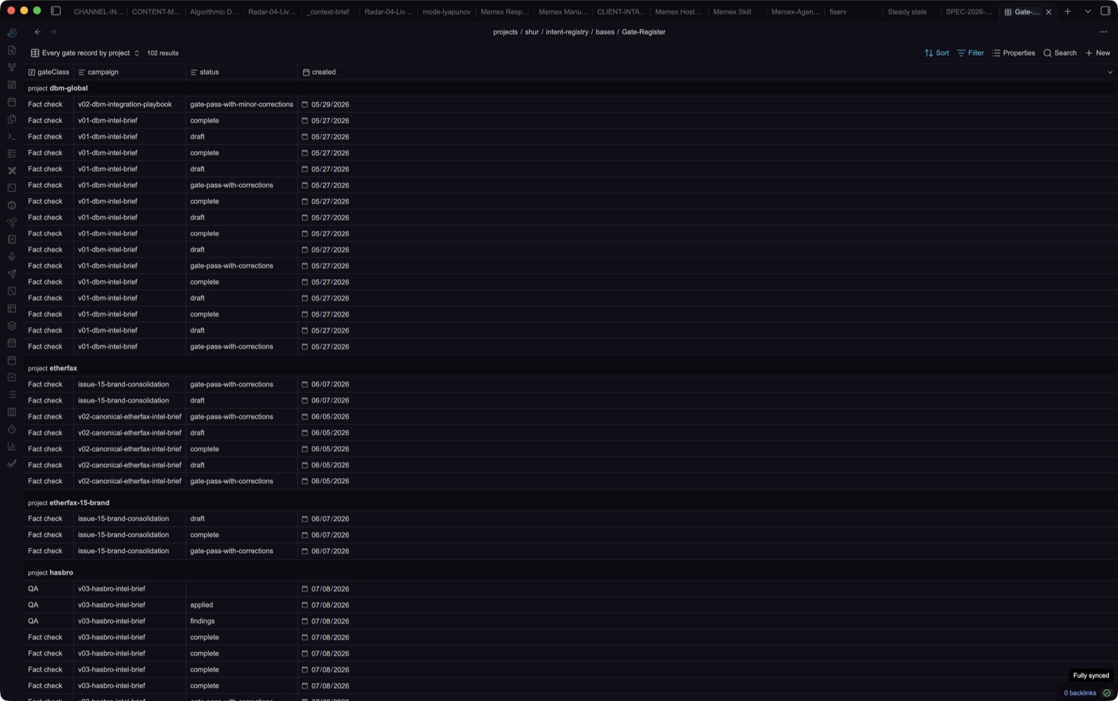Click the swirl icon atop the ribbon
Viewport: 1118px width, 701px height.
pos(12,33)
